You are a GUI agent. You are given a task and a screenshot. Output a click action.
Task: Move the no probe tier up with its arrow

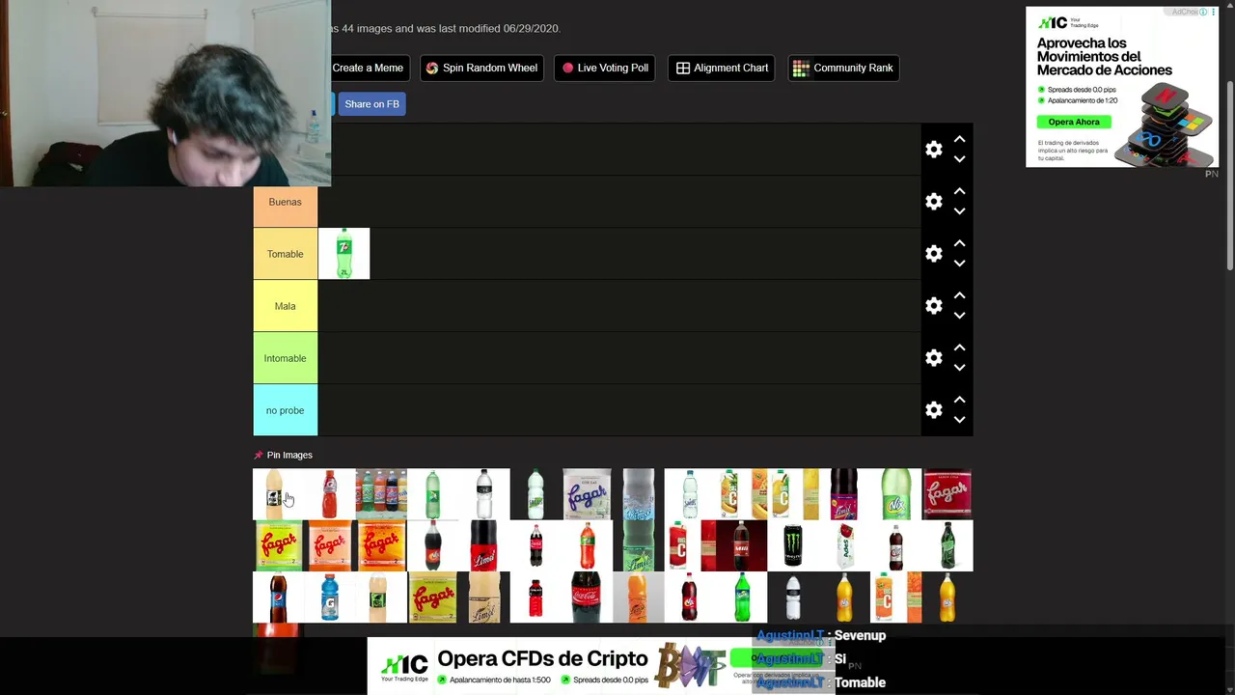click(x=959, y=400)
